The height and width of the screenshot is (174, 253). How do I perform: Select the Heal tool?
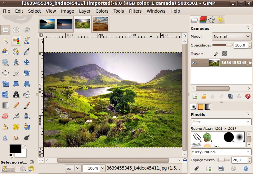tap(16, 127)
